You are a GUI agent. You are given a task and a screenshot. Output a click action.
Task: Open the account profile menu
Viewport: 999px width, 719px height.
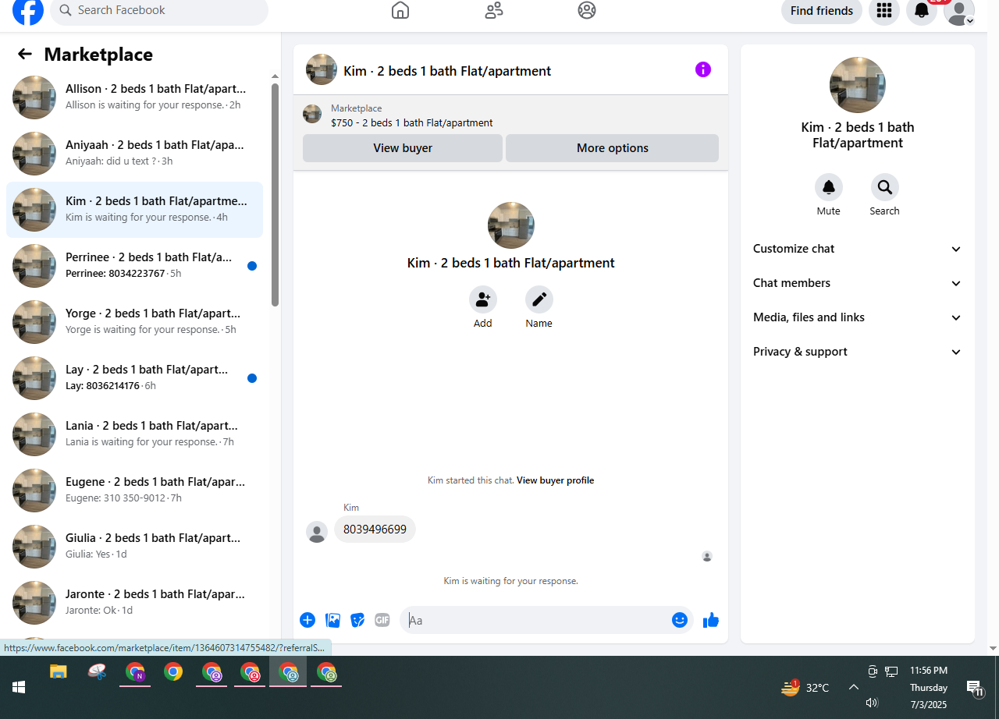[959, 11]
